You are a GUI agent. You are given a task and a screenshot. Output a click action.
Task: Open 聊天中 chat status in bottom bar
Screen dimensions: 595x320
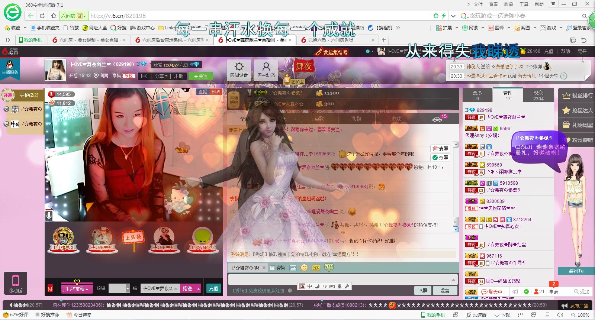click(x=493, y=292)
